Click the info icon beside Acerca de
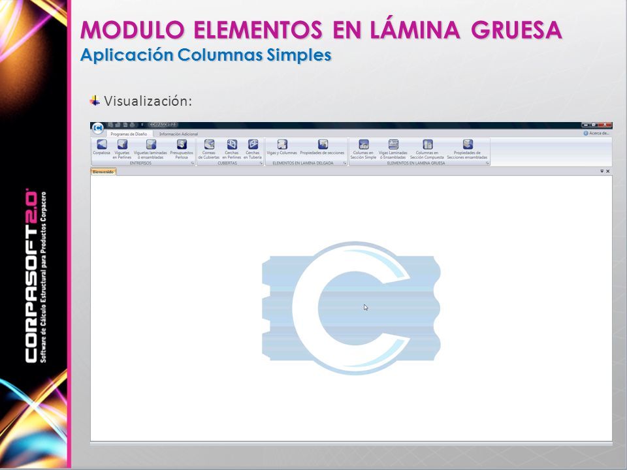Screen dimensions: 627x470 pos(585,133)
